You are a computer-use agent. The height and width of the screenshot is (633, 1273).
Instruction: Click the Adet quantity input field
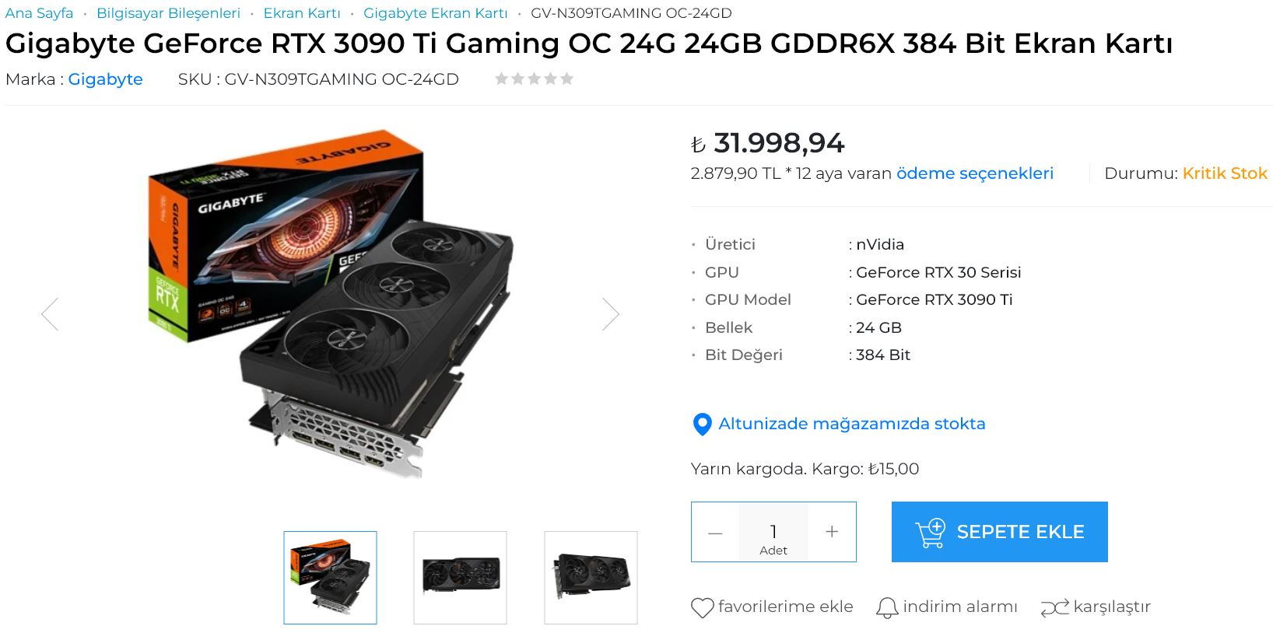(x=773, y=532)
